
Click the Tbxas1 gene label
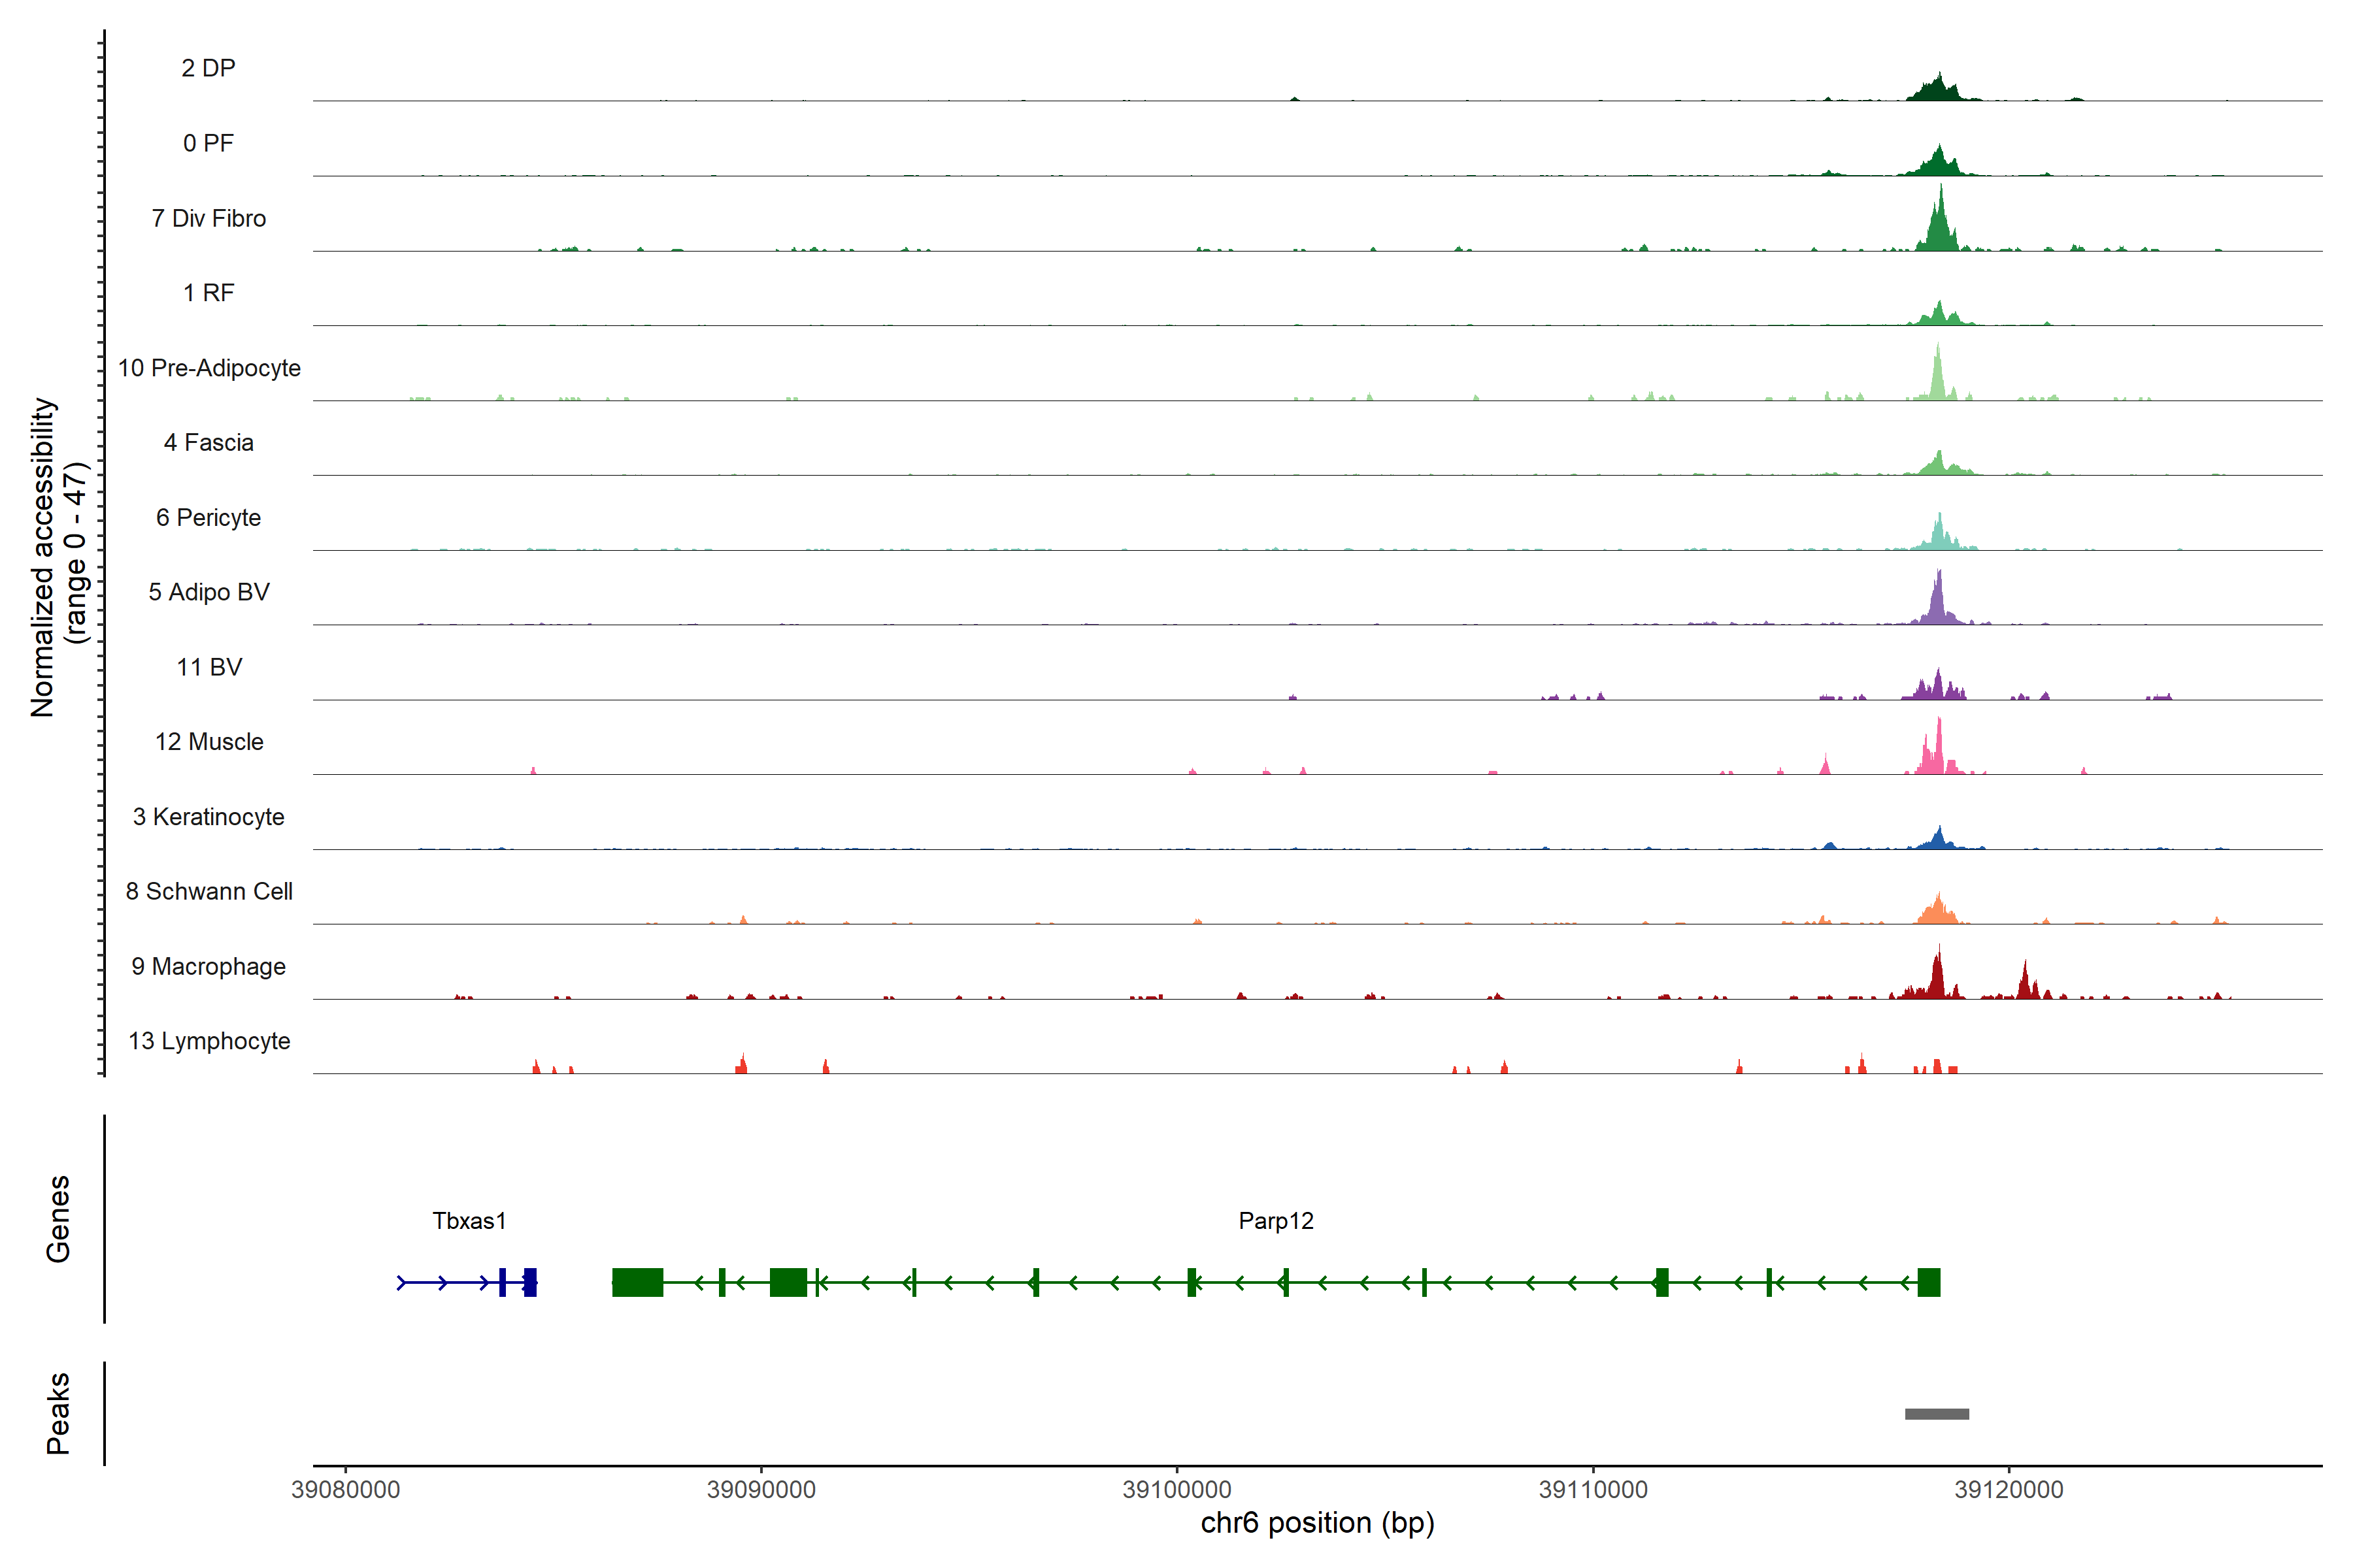(469, 1220)
